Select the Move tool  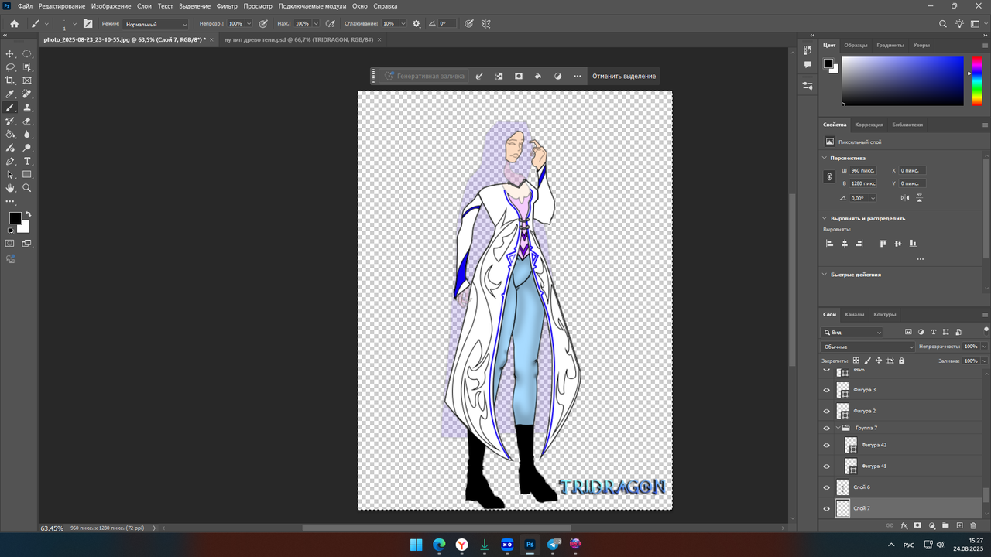pos(10,53)
